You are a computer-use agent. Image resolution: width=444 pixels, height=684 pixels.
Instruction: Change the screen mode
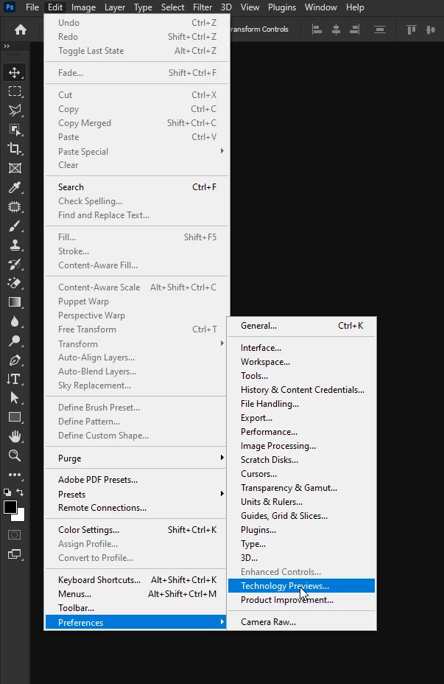15,554
